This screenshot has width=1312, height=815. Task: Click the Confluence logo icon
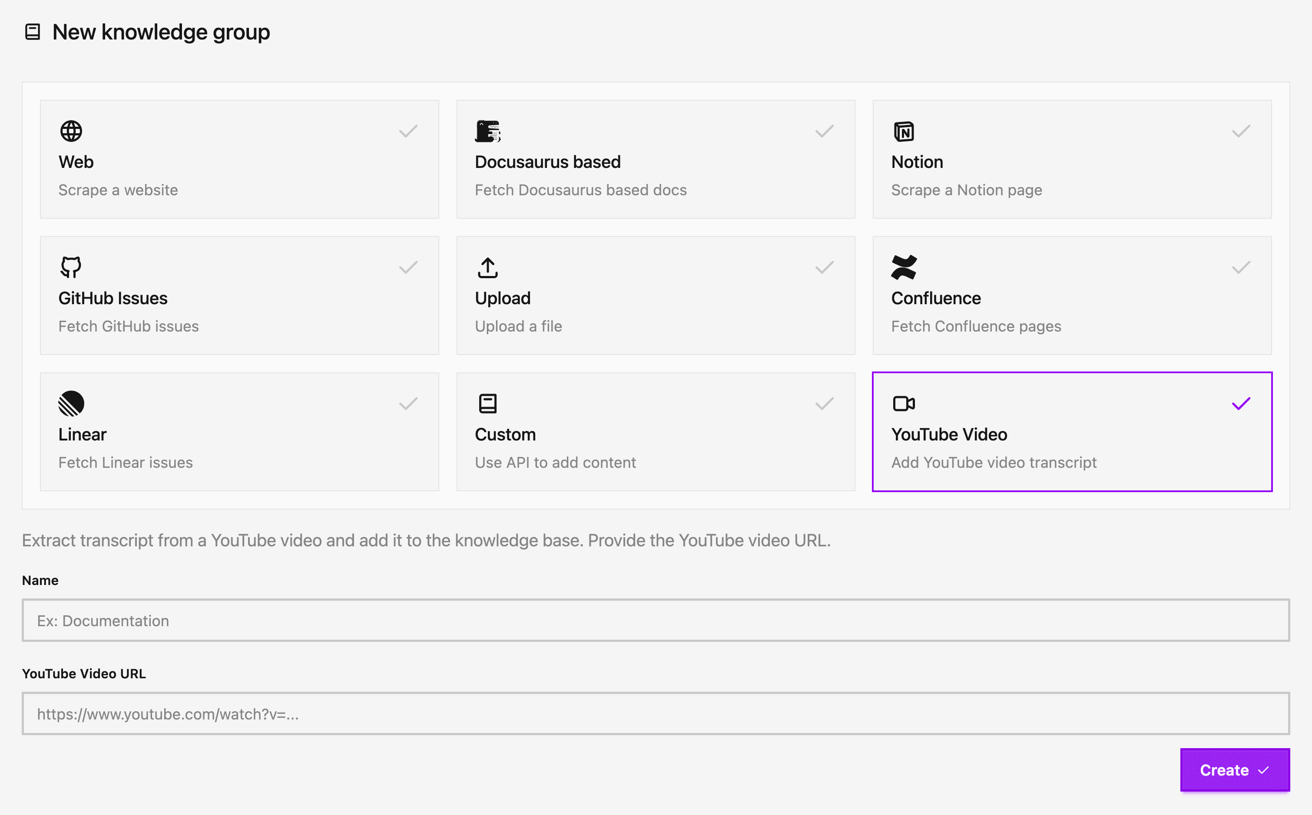pos(904,267)
